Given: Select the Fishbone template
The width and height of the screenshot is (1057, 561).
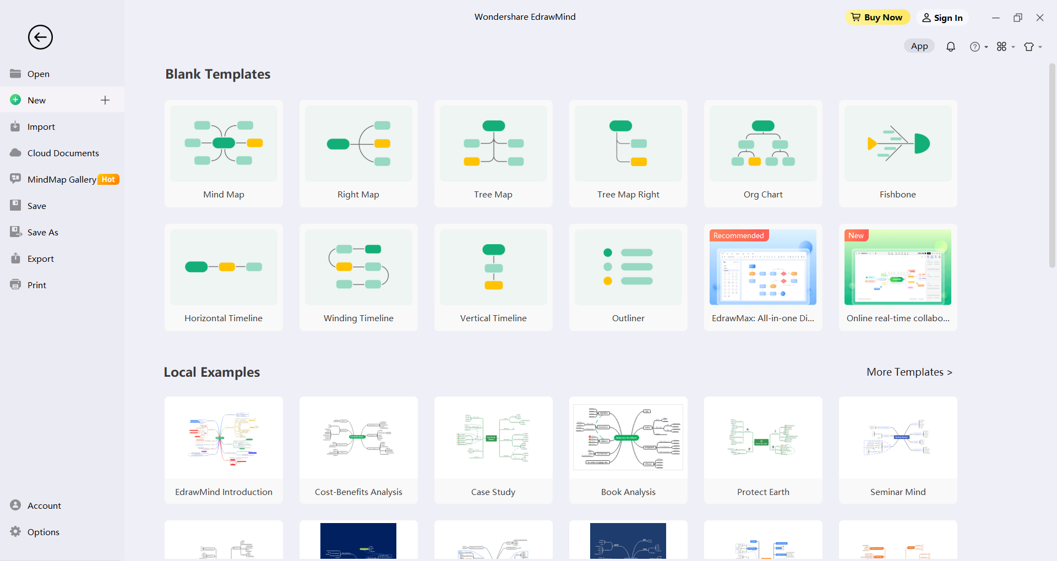Looking at the screenshot, I should (x=898, y=153).
